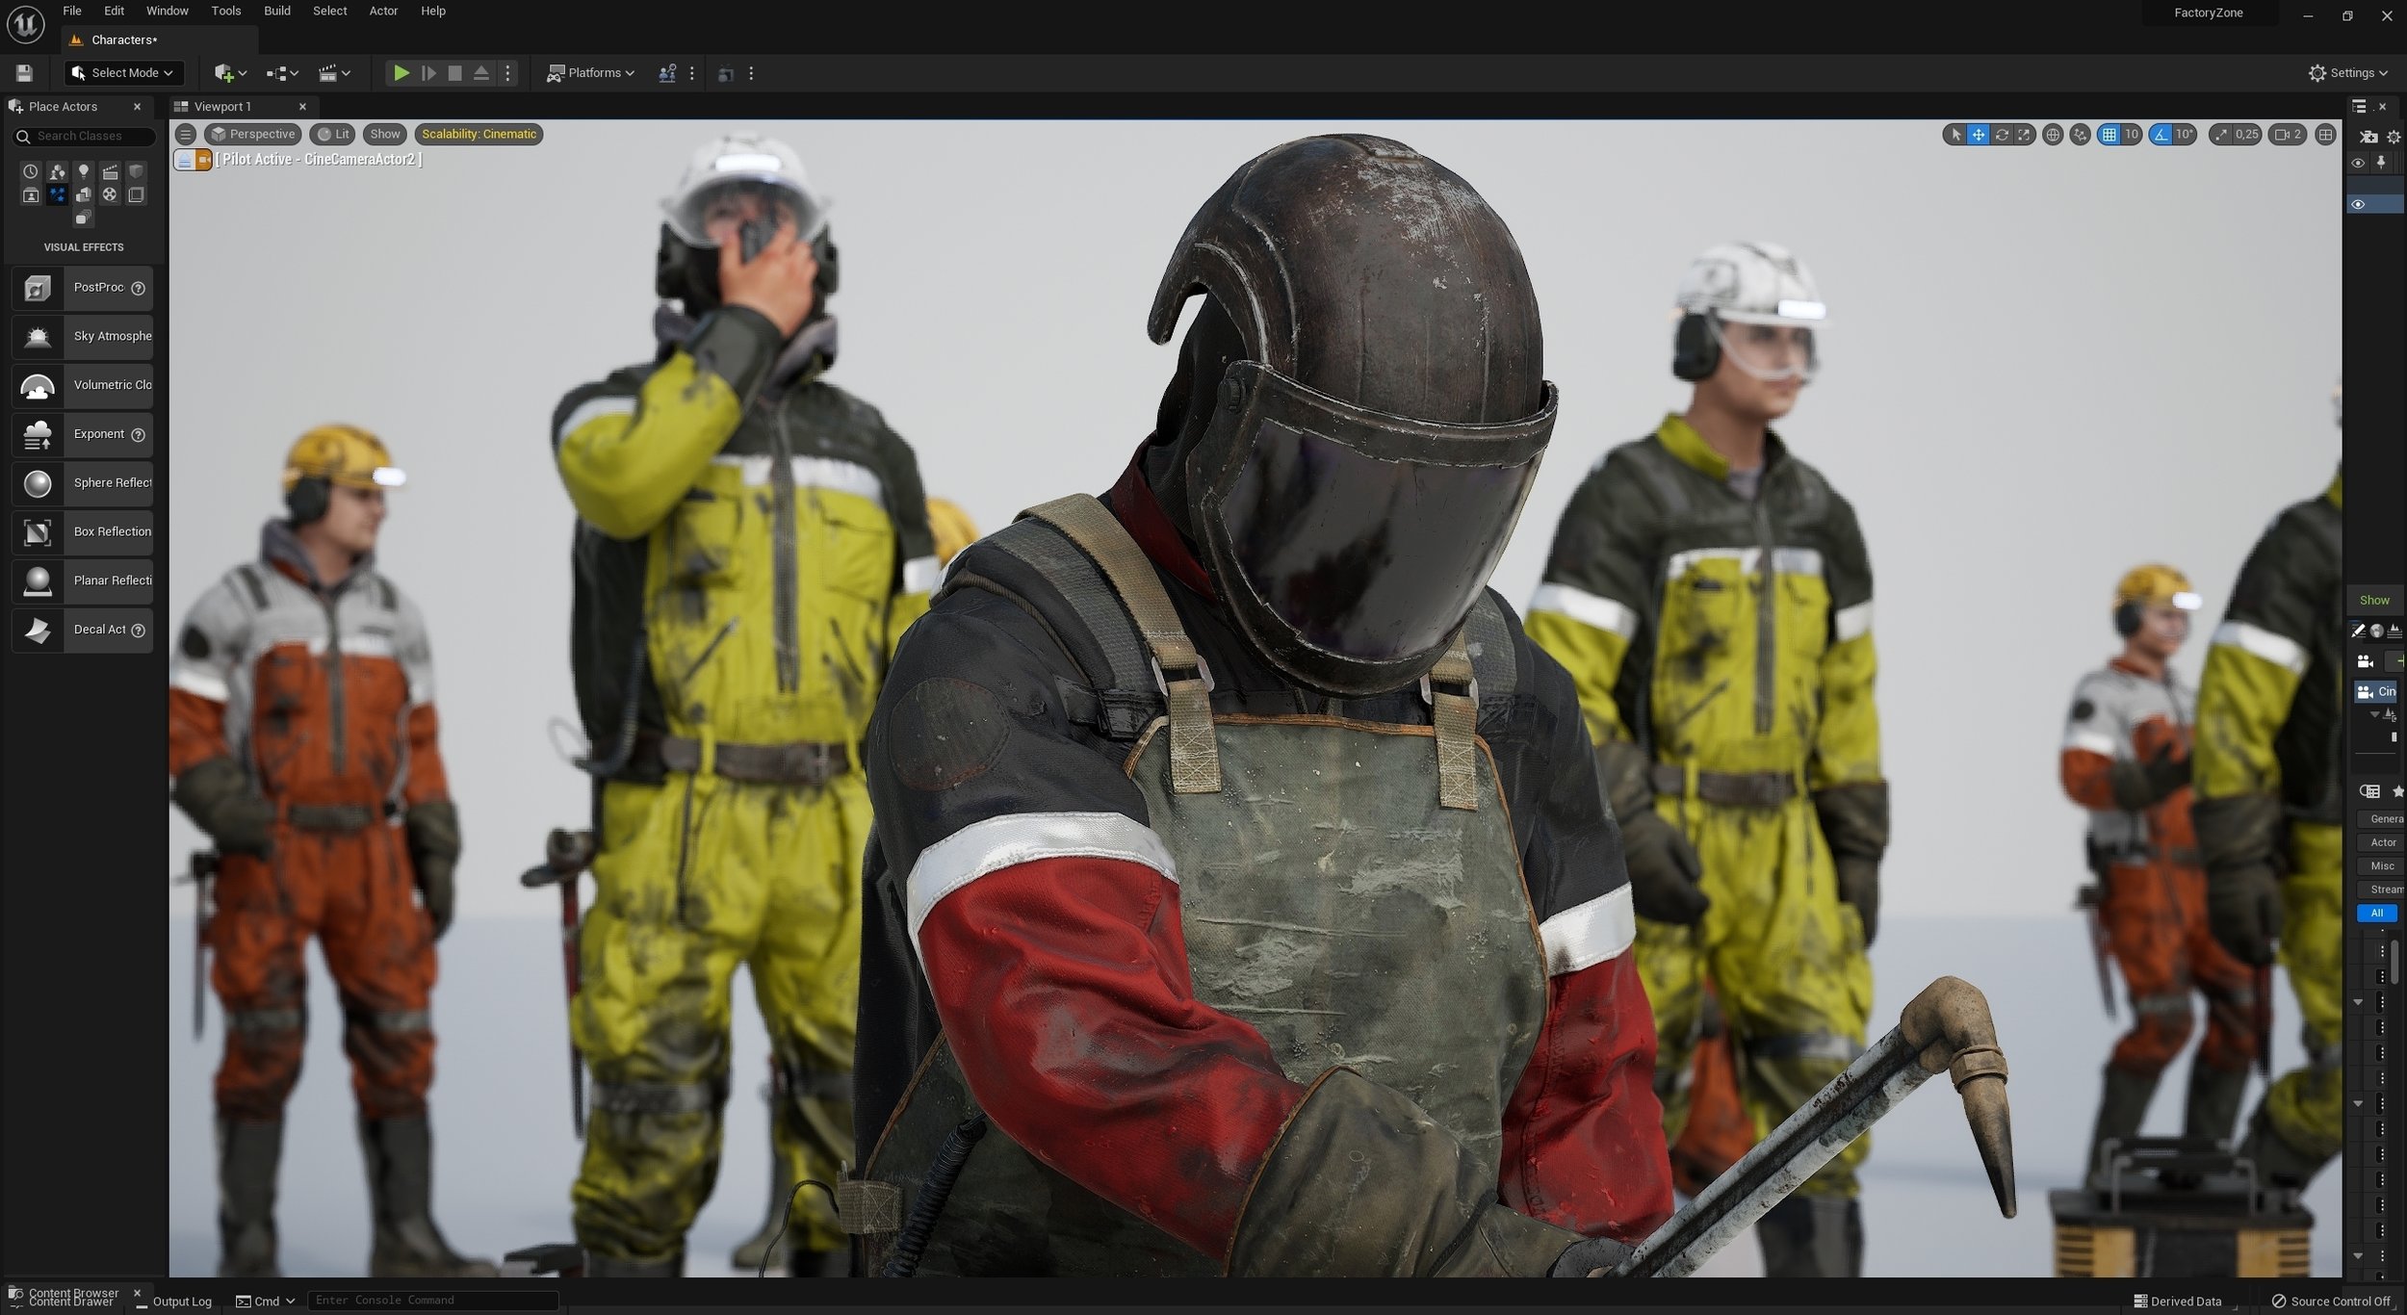The width and height of the screenshot is (2407, 1315).
Task: Open the Actor menu
Action: coord(383,11)
